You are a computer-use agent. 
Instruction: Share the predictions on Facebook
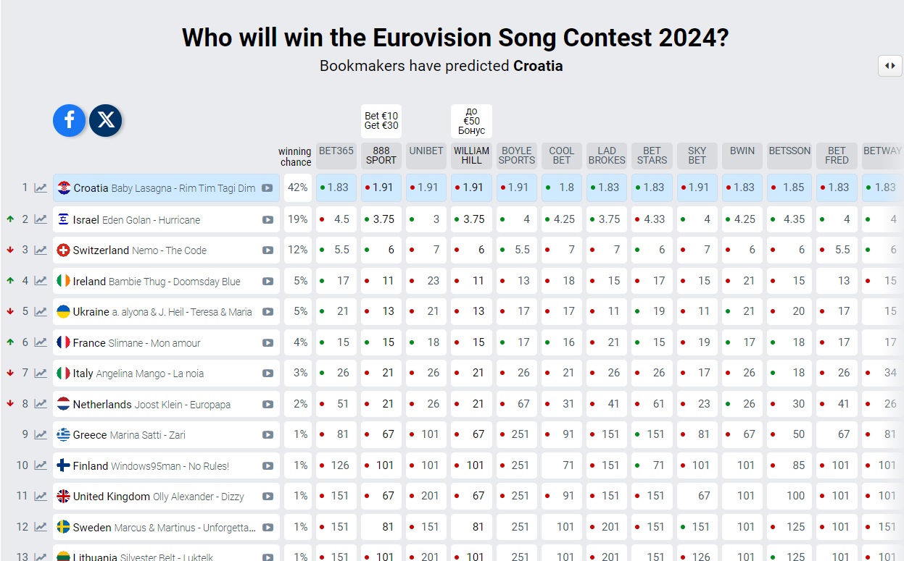69,120
